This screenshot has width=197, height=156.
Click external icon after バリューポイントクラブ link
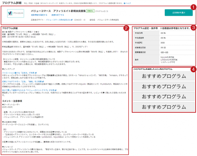tap(55, 90)
